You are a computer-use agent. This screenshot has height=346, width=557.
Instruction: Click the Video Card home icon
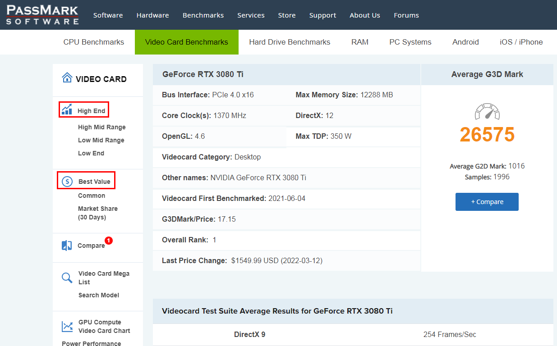click(67, 78)
